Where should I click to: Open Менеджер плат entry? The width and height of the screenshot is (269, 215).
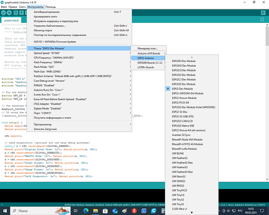click(x=148, y=49)
